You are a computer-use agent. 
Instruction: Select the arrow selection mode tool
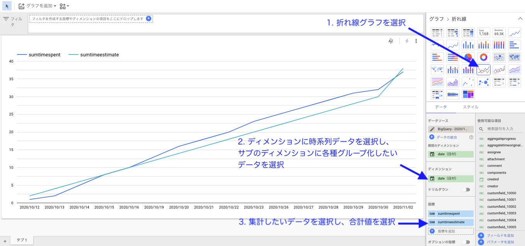click(7, 6)
